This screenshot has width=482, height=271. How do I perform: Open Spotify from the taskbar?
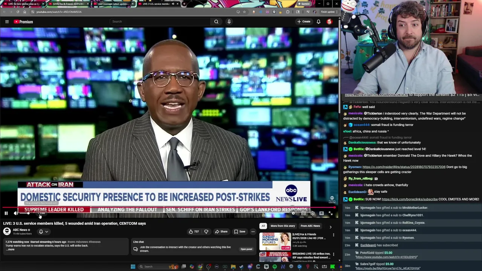coord(275,266)
